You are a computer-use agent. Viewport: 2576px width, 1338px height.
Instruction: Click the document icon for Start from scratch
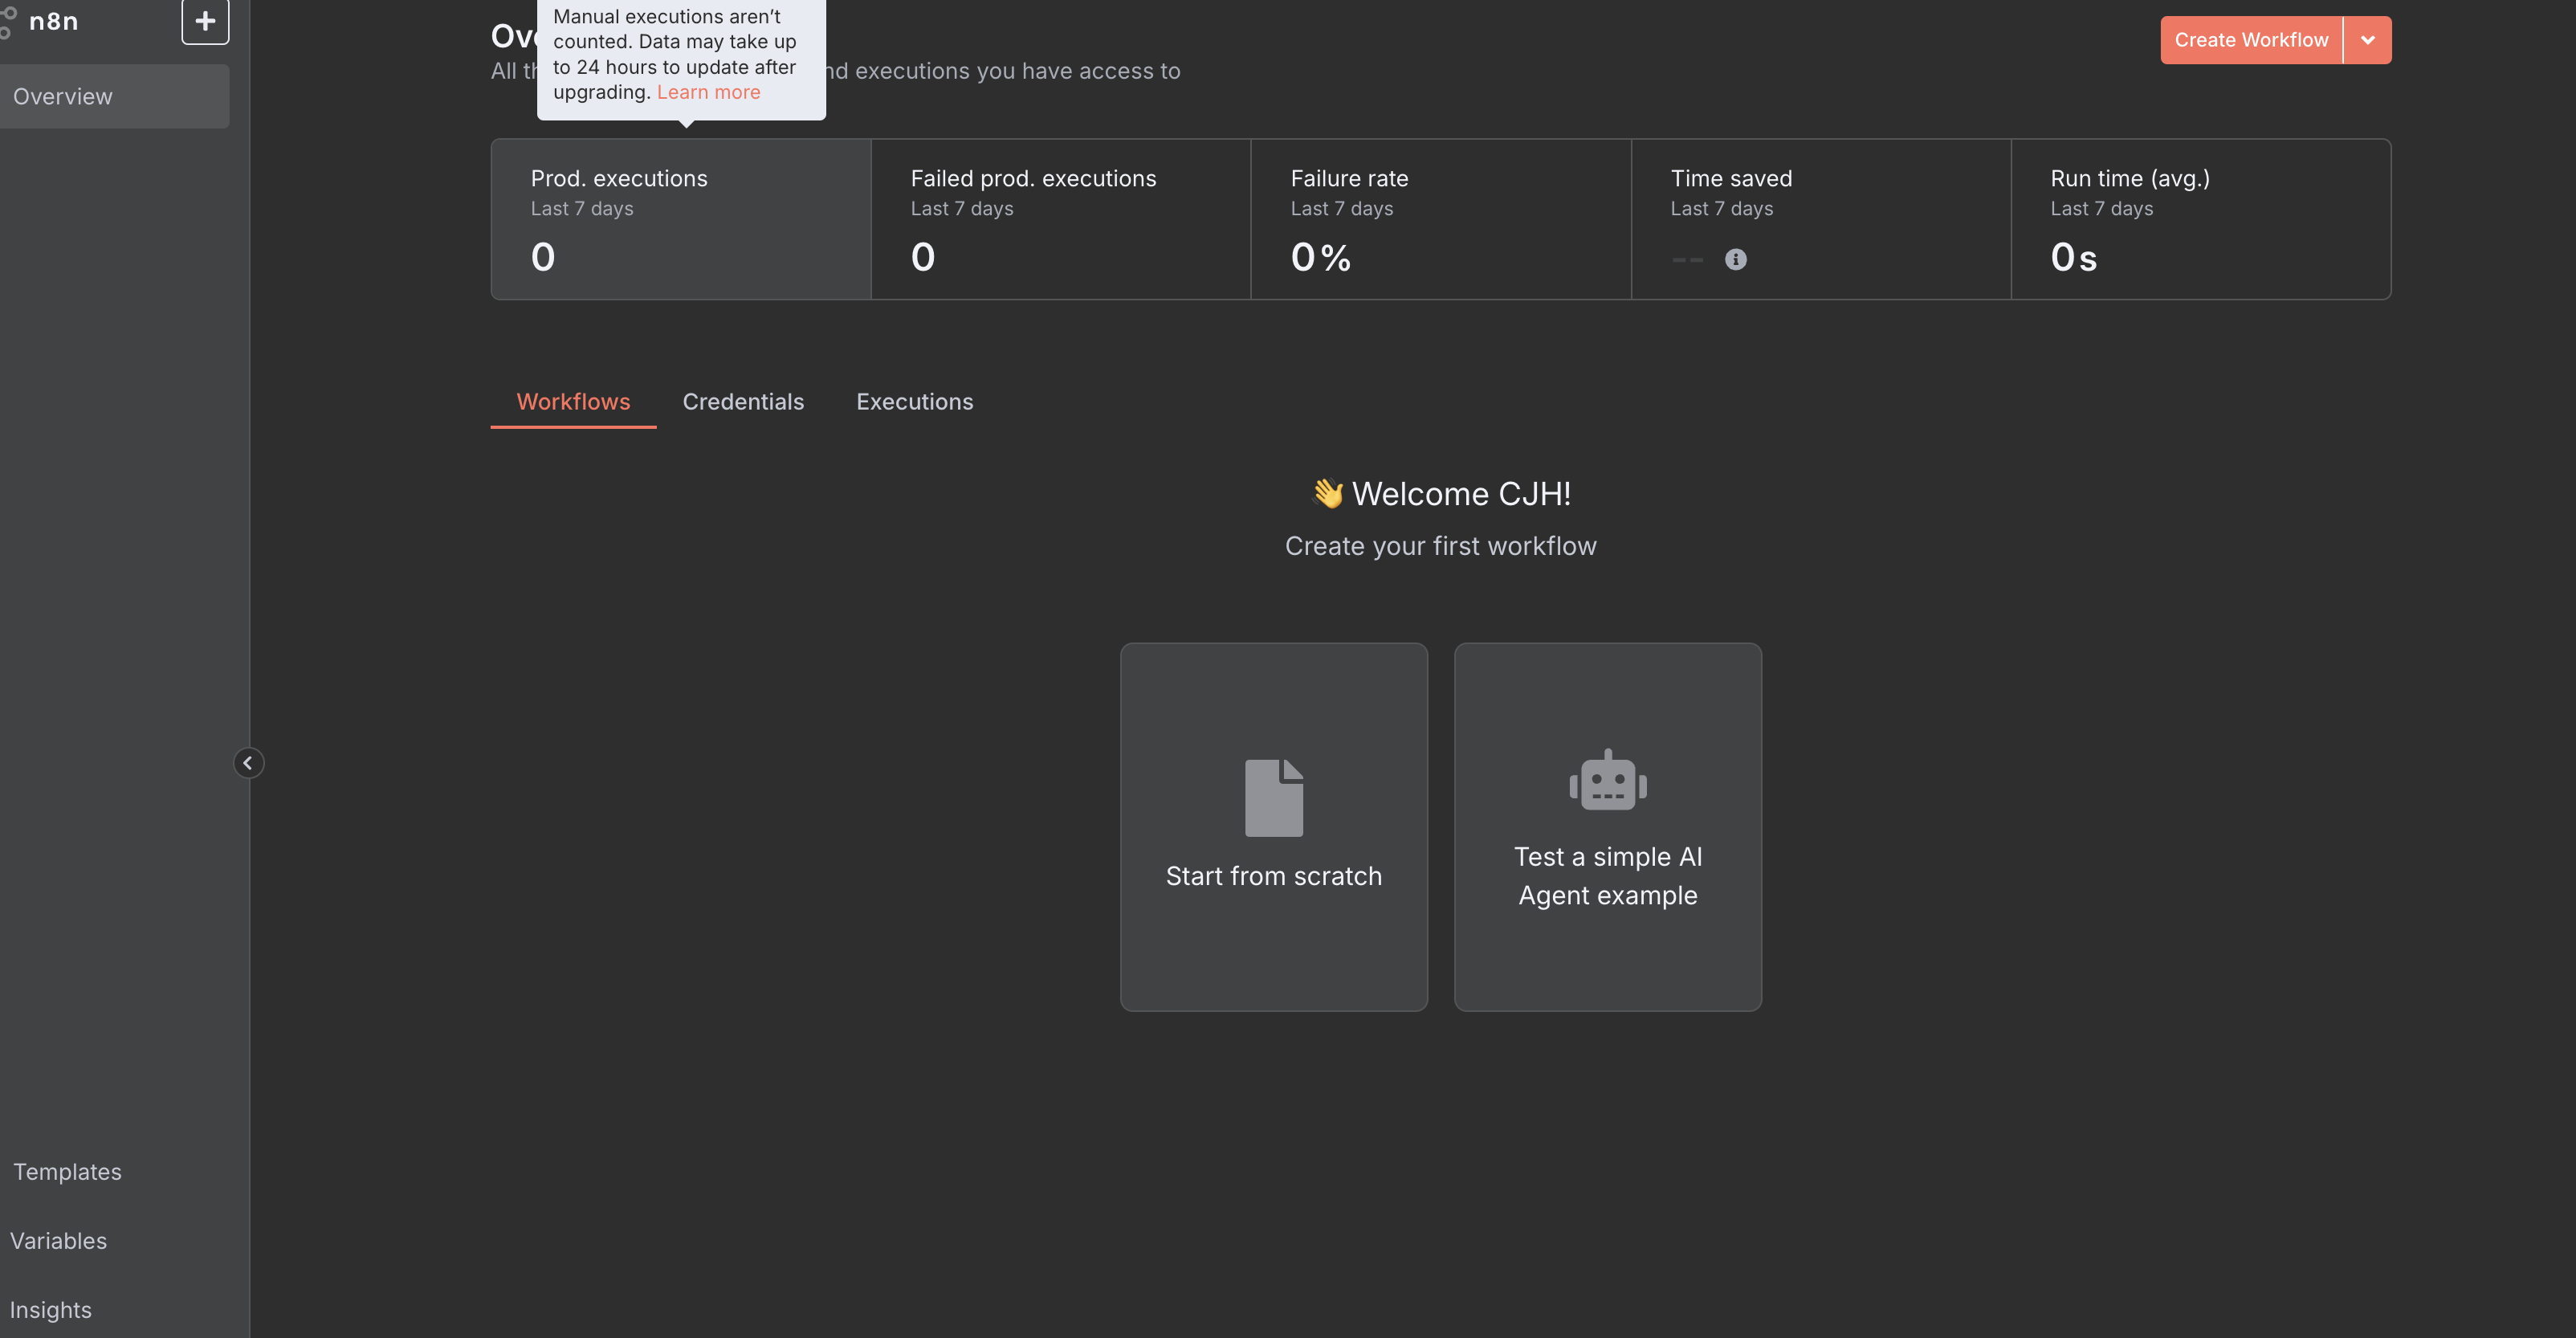1273,797
